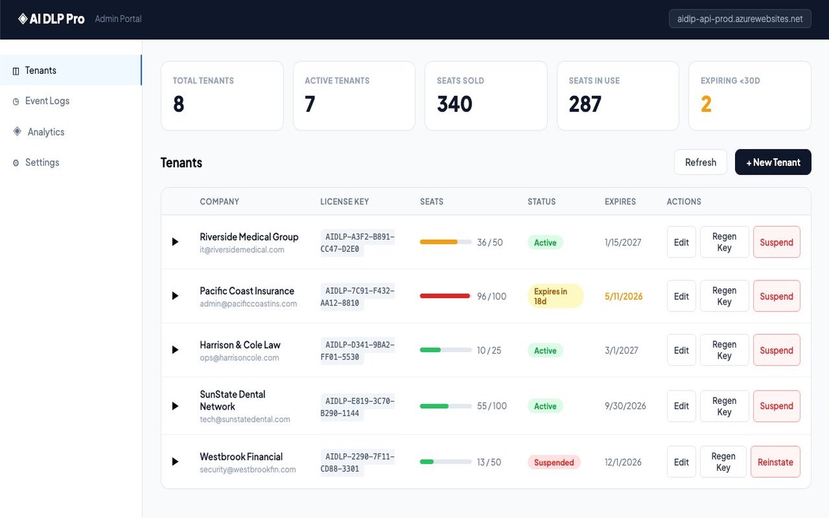Regenerate key for Harrison & Cole Law

click(724, 350)
